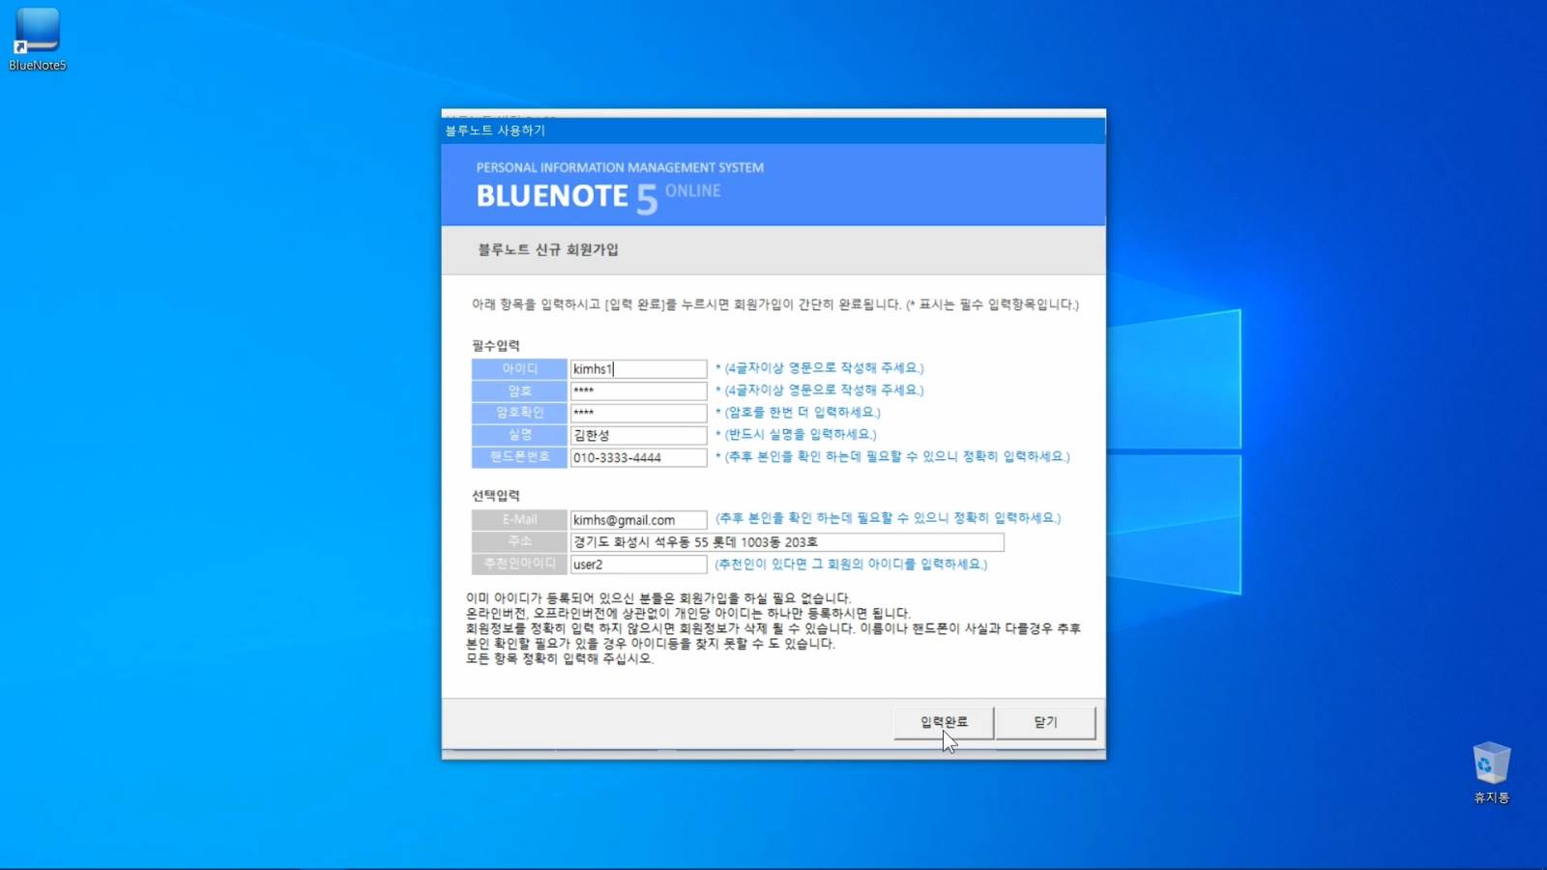Viewport: 1547px width, 870px height.
Task: Open the BlueNote5 desktop shortcut icon
Action: 37,39
